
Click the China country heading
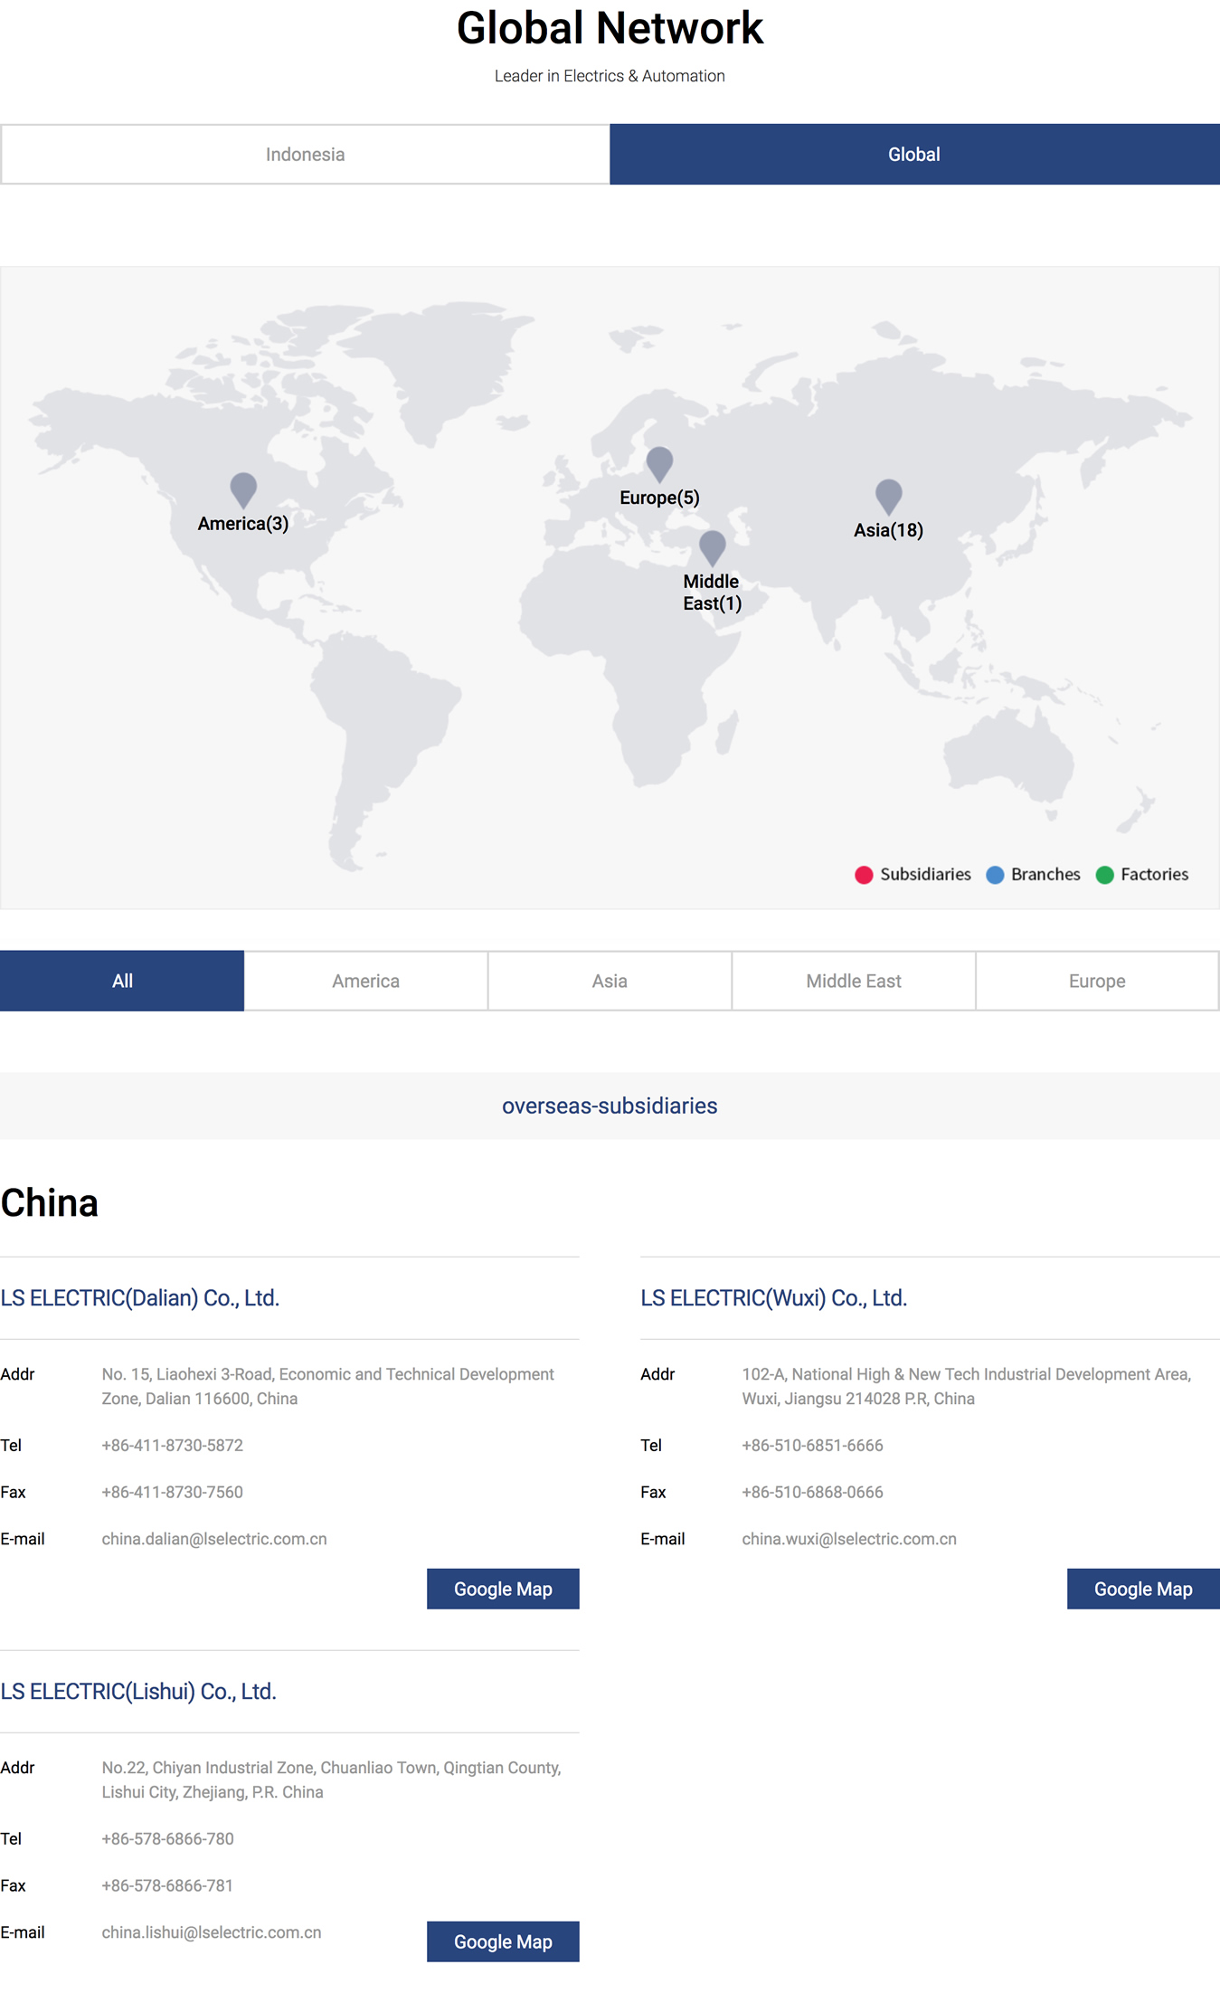(x=50, y=1203)
